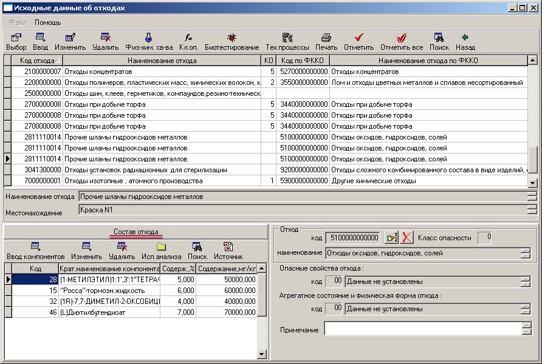This screenshot has height=364, width=542.
Task: Click the Источник icon in composition panel
Action: pyautogui.click(x=228, y=247)
